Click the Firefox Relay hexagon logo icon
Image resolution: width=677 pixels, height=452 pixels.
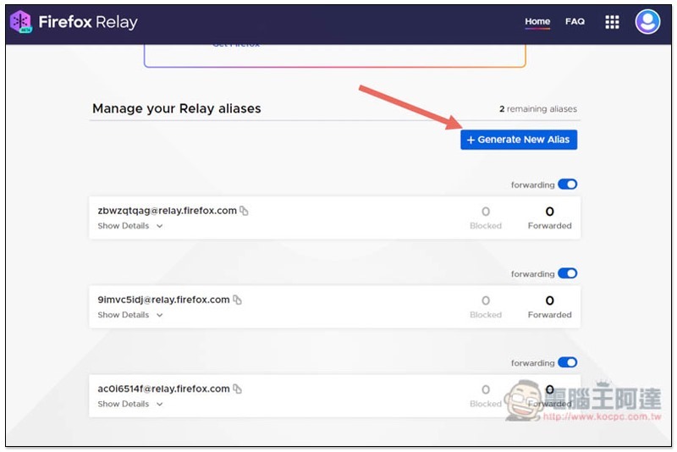(20, 22)
